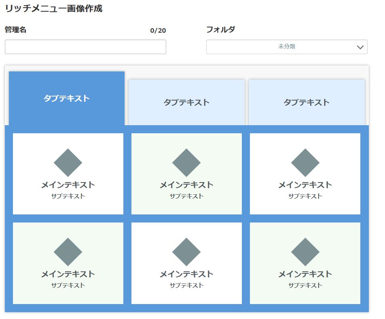Select サブテキスト in the top-right tile
This screenshot has height=319, width=385.
pyautogui.click(x=305, y=196)
